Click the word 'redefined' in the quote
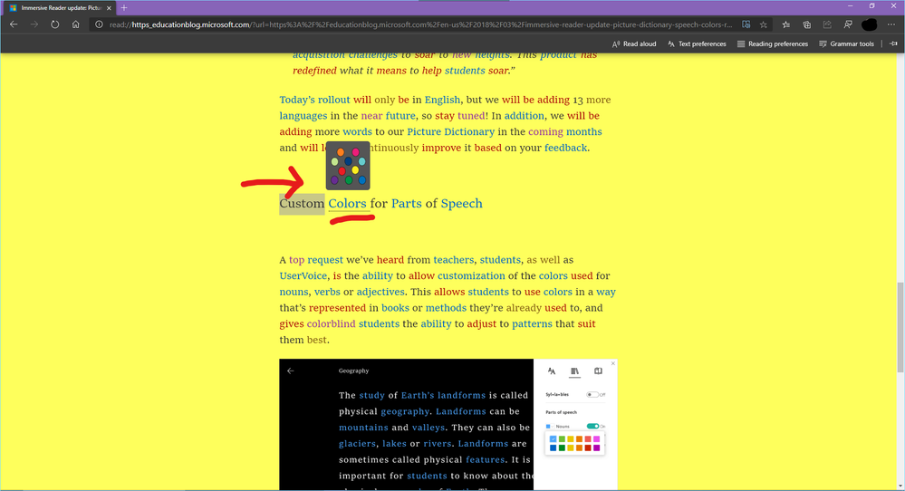905x491 pixels. click(314, 71)
